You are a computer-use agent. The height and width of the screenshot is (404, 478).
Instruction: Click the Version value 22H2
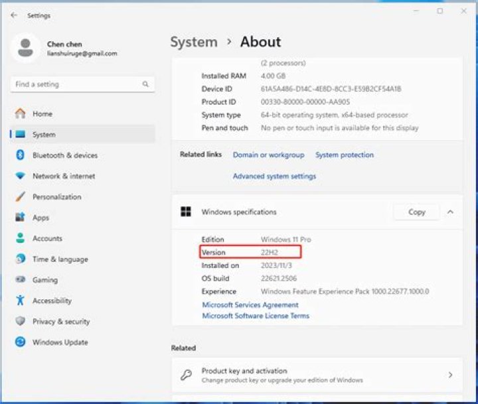point(270,252)
